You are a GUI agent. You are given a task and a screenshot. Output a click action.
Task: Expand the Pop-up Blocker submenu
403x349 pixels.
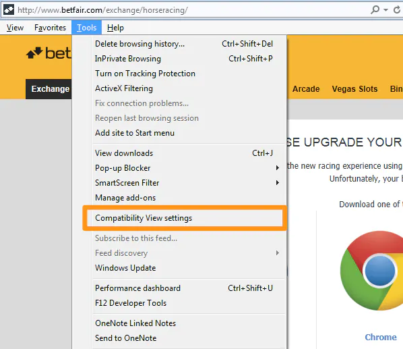click(x=278, y=168)
